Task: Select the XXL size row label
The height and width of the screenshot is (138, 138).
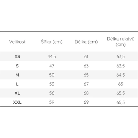Action: click(17, 102)
